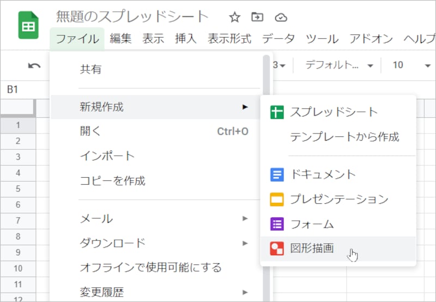Select the red 図形描画 icon
Viewport: 436px width, 302px height.
tap(277, 249)
